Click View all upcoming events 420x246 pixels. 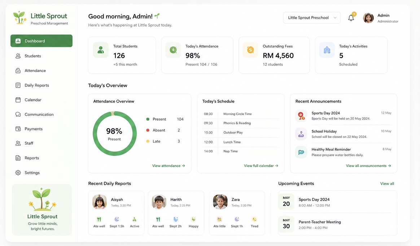[387, 184]
